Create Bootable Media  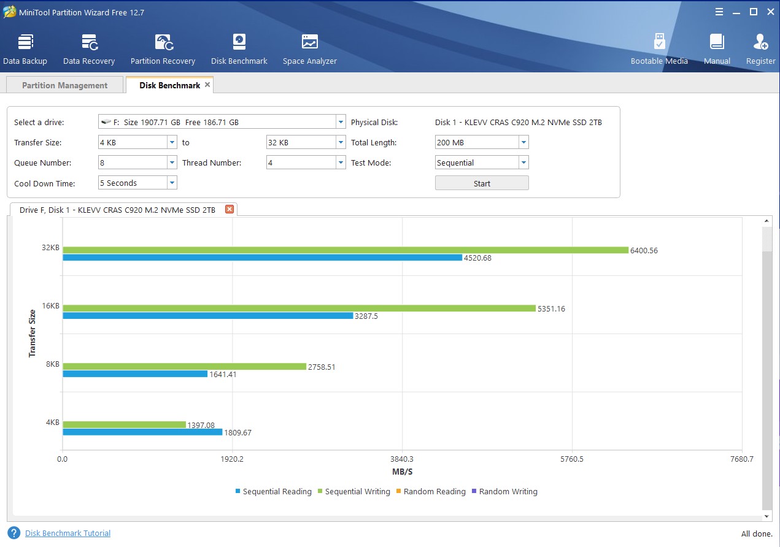[x=660, y=49]
